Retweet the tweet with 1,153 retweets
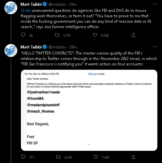The image size is (162, 163). click(x=57, y=35)
